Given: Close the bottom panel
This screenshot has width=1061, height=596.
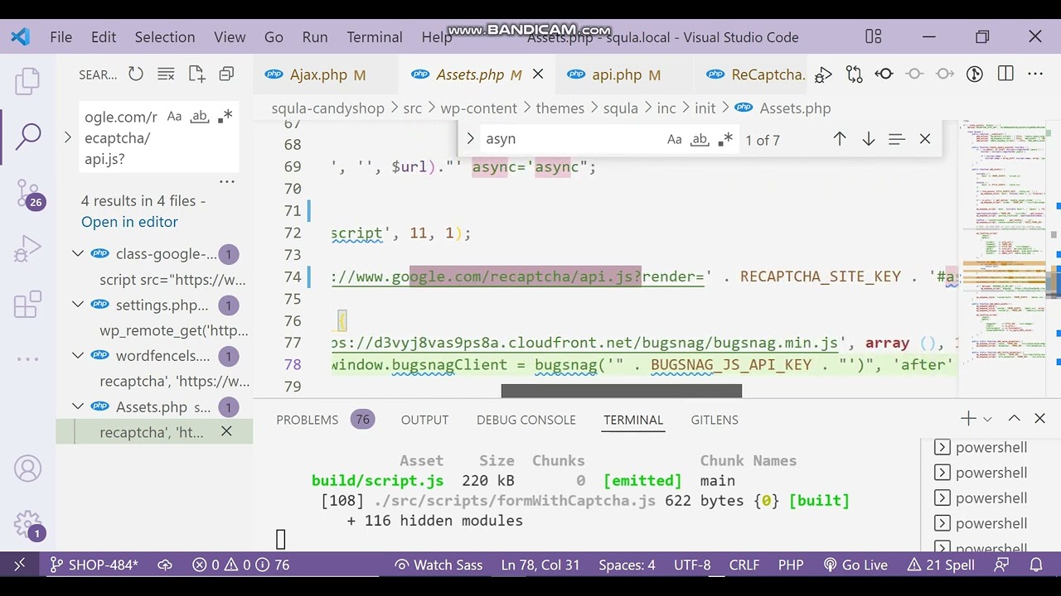Looking at the screenshot, I should (x=1039, y=419).
